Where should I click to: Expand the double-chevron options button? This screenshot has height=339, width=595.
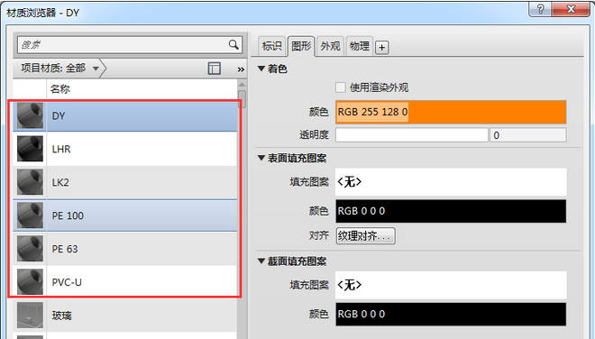(x=241, y=69)
